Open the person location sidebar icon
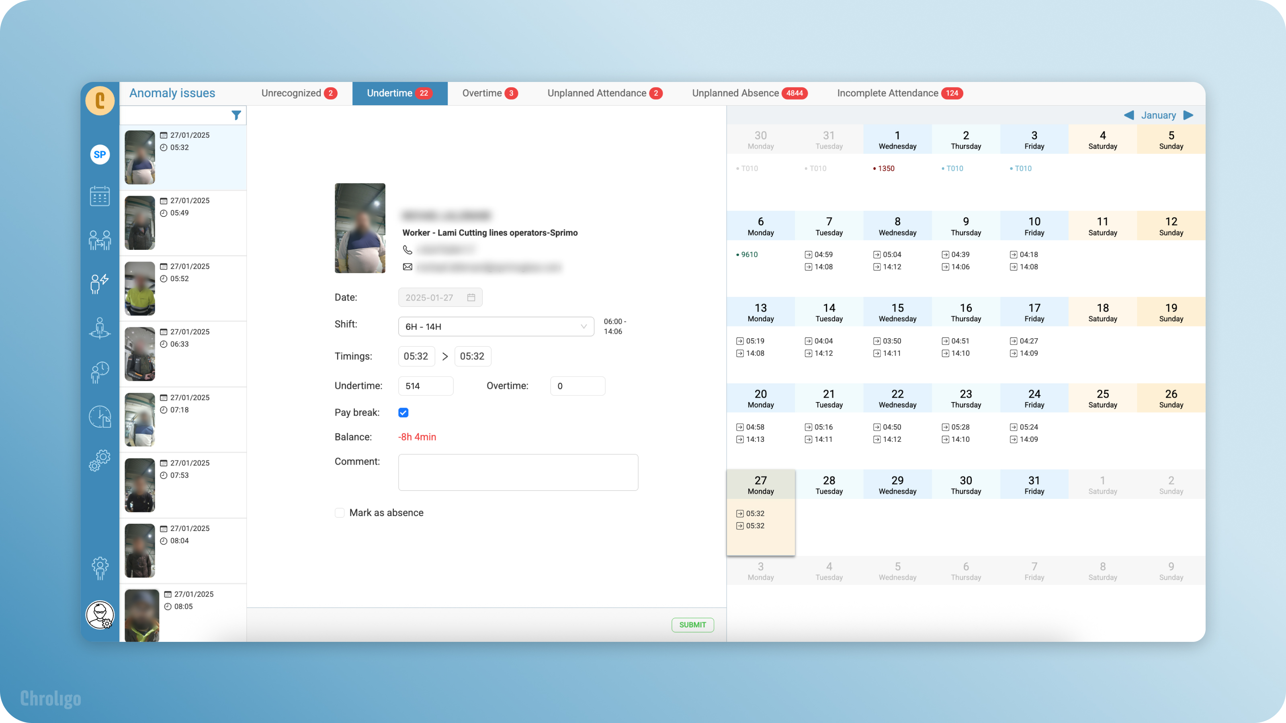Screen dimensions: 1286x723 click(100, 328)
